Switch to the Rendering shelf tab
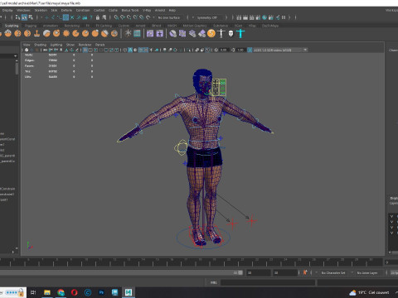398x298 pixels. coord(72,26)
